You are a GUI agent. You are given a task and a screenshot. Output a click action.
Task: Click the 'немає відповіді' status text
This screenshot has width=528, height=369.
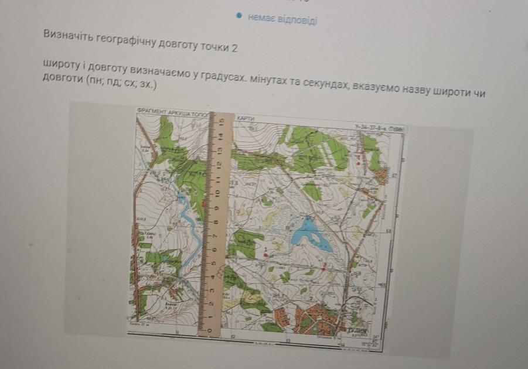[x=282, y=18]
